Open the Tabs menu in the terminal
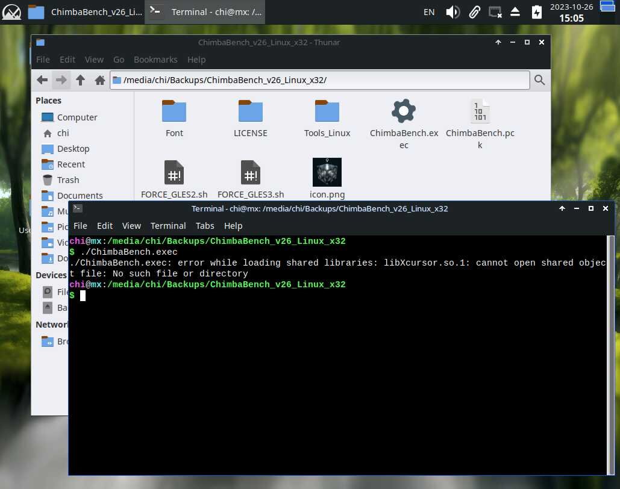Image resolution: width=620 pixels, height=489 pixels. 205,225
